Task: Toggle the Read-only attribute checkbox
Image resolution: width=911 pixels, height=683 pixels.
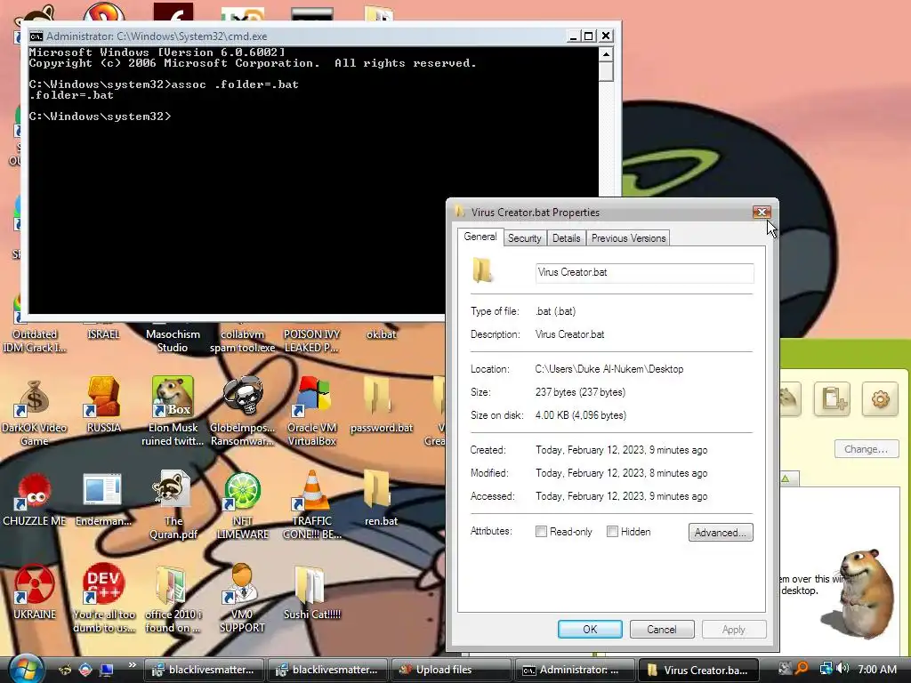Action: [x=541, y=532]
